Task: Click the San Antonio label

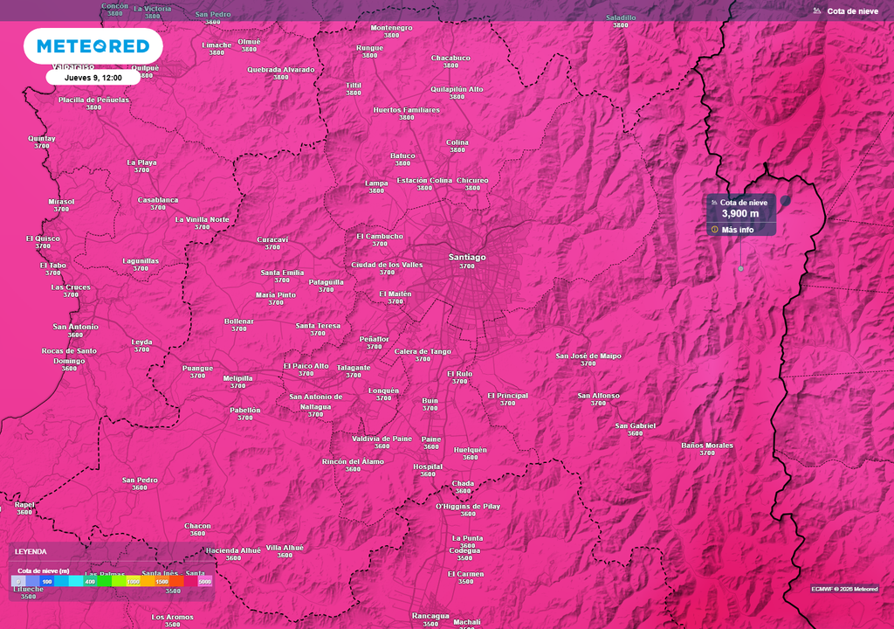Action: pyautogui.click(x=75, y=327)
